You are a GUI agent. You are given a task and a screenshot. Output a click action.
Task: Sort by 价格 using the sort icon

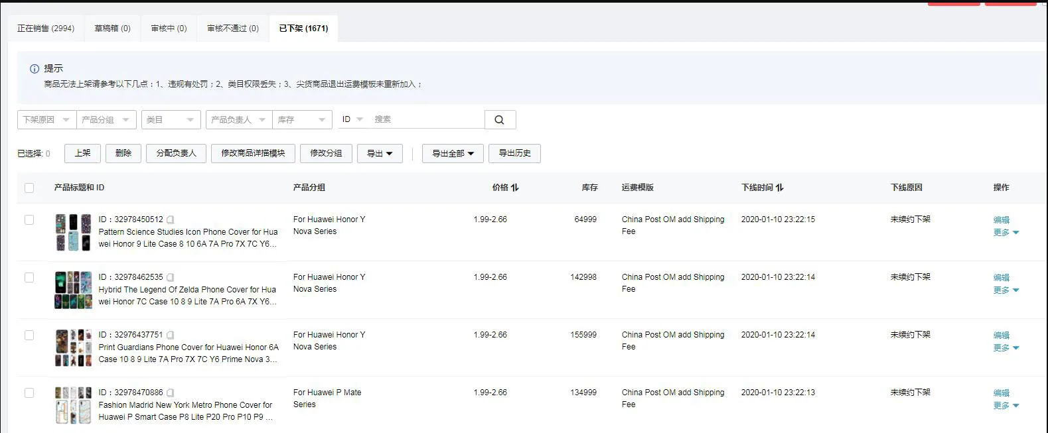(514, 188)
